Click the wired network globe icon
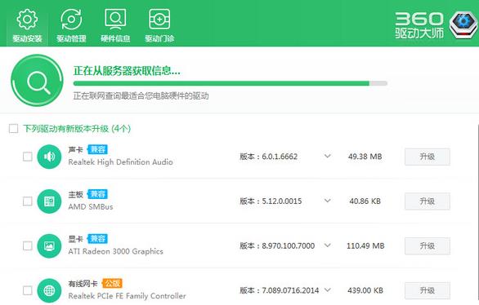 49,290
